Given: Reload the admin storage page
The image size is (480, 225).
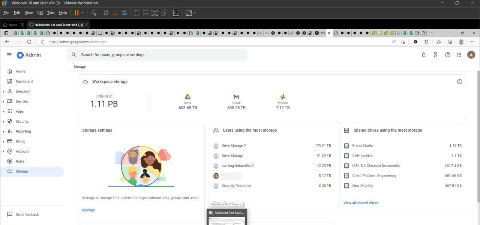Looking at the screenshot, I should [x=29, y=42].
